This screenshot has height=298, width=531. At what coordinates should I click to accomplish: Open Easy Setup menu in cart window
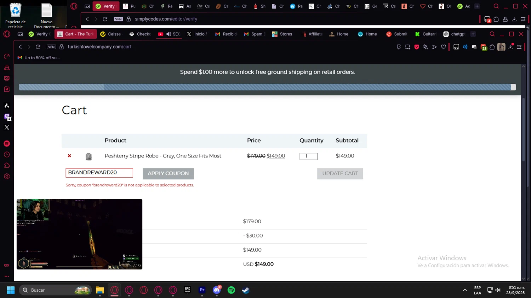pyautogui.click(x=519, y=47)
